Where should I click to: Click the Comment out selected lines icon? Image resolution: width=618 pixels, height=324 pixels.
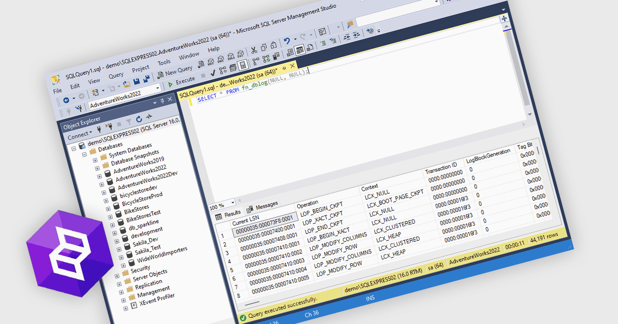tap(323, 43)
